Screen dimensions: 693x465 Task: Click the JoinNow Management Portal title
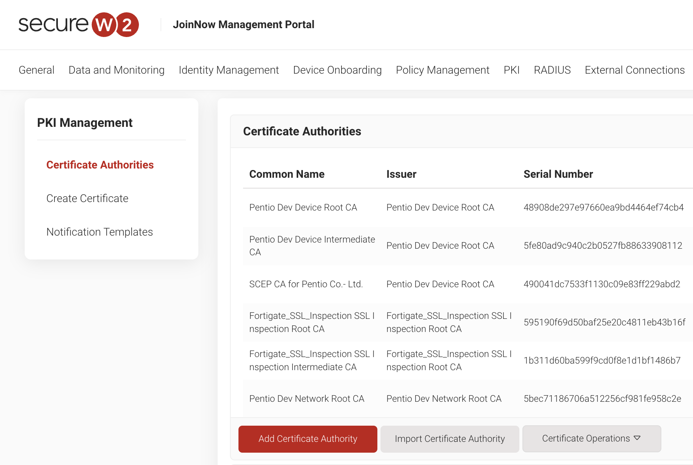click(243, 25)
